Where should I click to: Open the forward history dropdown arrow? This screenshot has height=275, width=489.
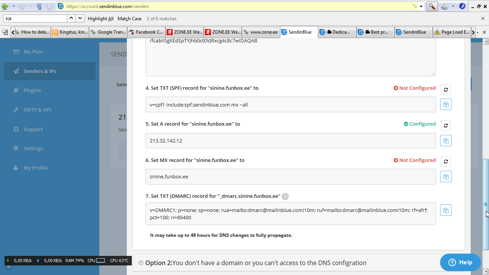coord(31,6)
